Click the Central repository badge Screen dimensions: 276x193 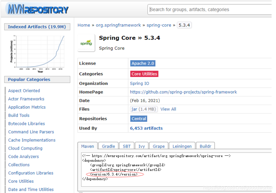pyautogui.click(x=139, y=119)
